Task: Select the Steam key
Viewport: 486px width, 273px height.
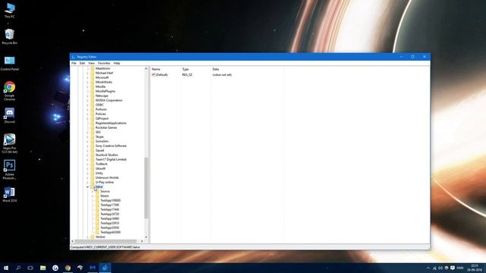Action: coord(105,196)
